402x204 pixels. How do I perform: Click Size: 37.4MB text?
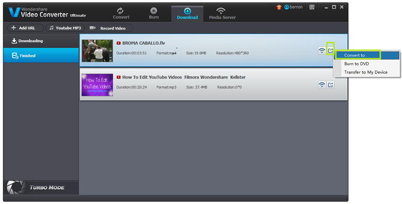tap(197, 87)
